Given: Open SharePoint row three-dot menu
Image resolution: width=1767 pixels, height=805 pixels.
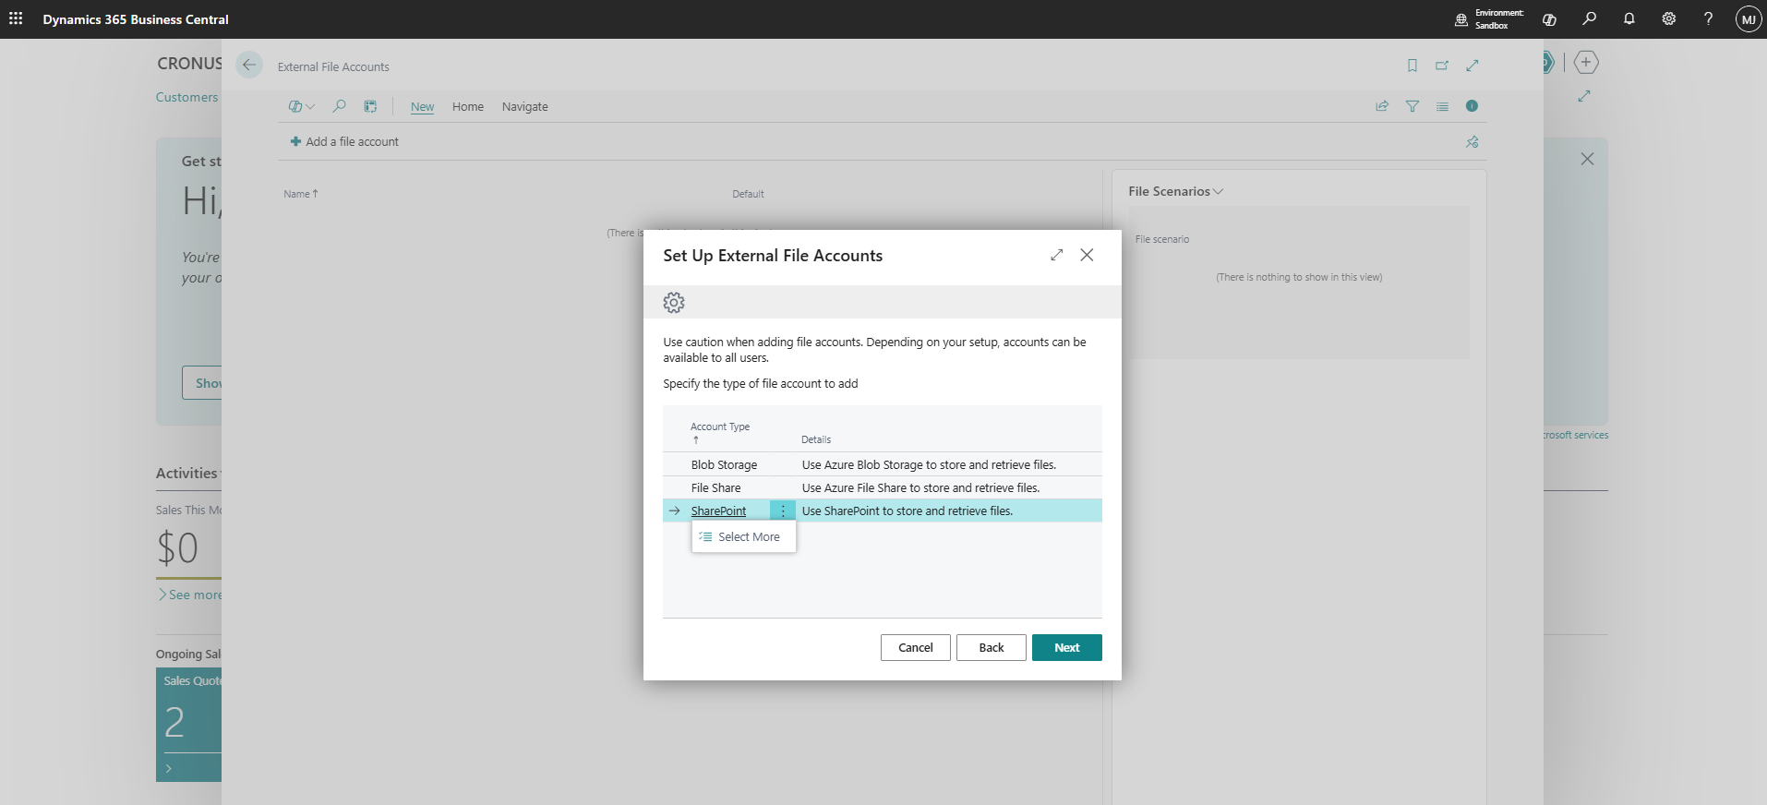Looking at the screenshot, I should 783,511.
